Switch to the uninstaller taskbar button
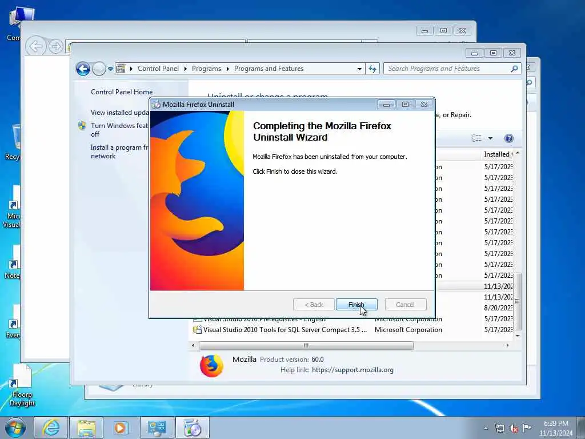Image resolution: width=585 pixels, height=439 pixels. point(192,428)
